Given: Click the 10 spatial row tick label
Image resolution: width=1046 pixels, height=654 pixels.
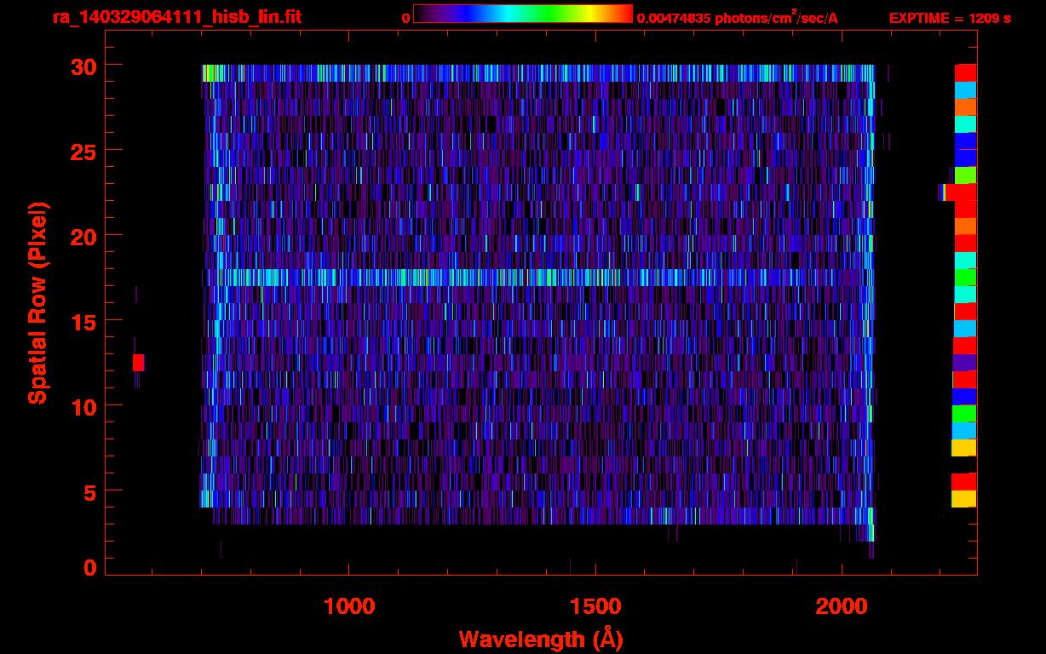Looking at the screenshot, I should (x=85, y=406).
